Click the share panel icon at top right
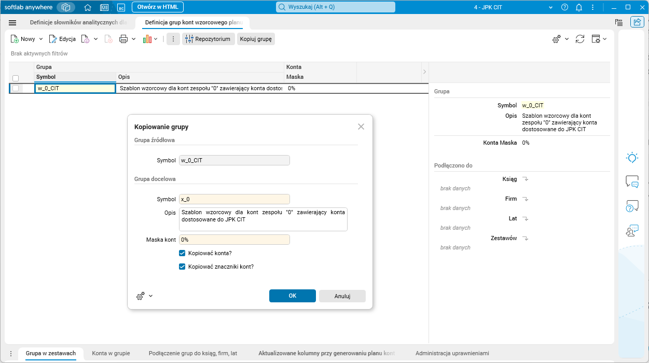The height and width of the screenshot is (363, 649). tap(637, 22)
